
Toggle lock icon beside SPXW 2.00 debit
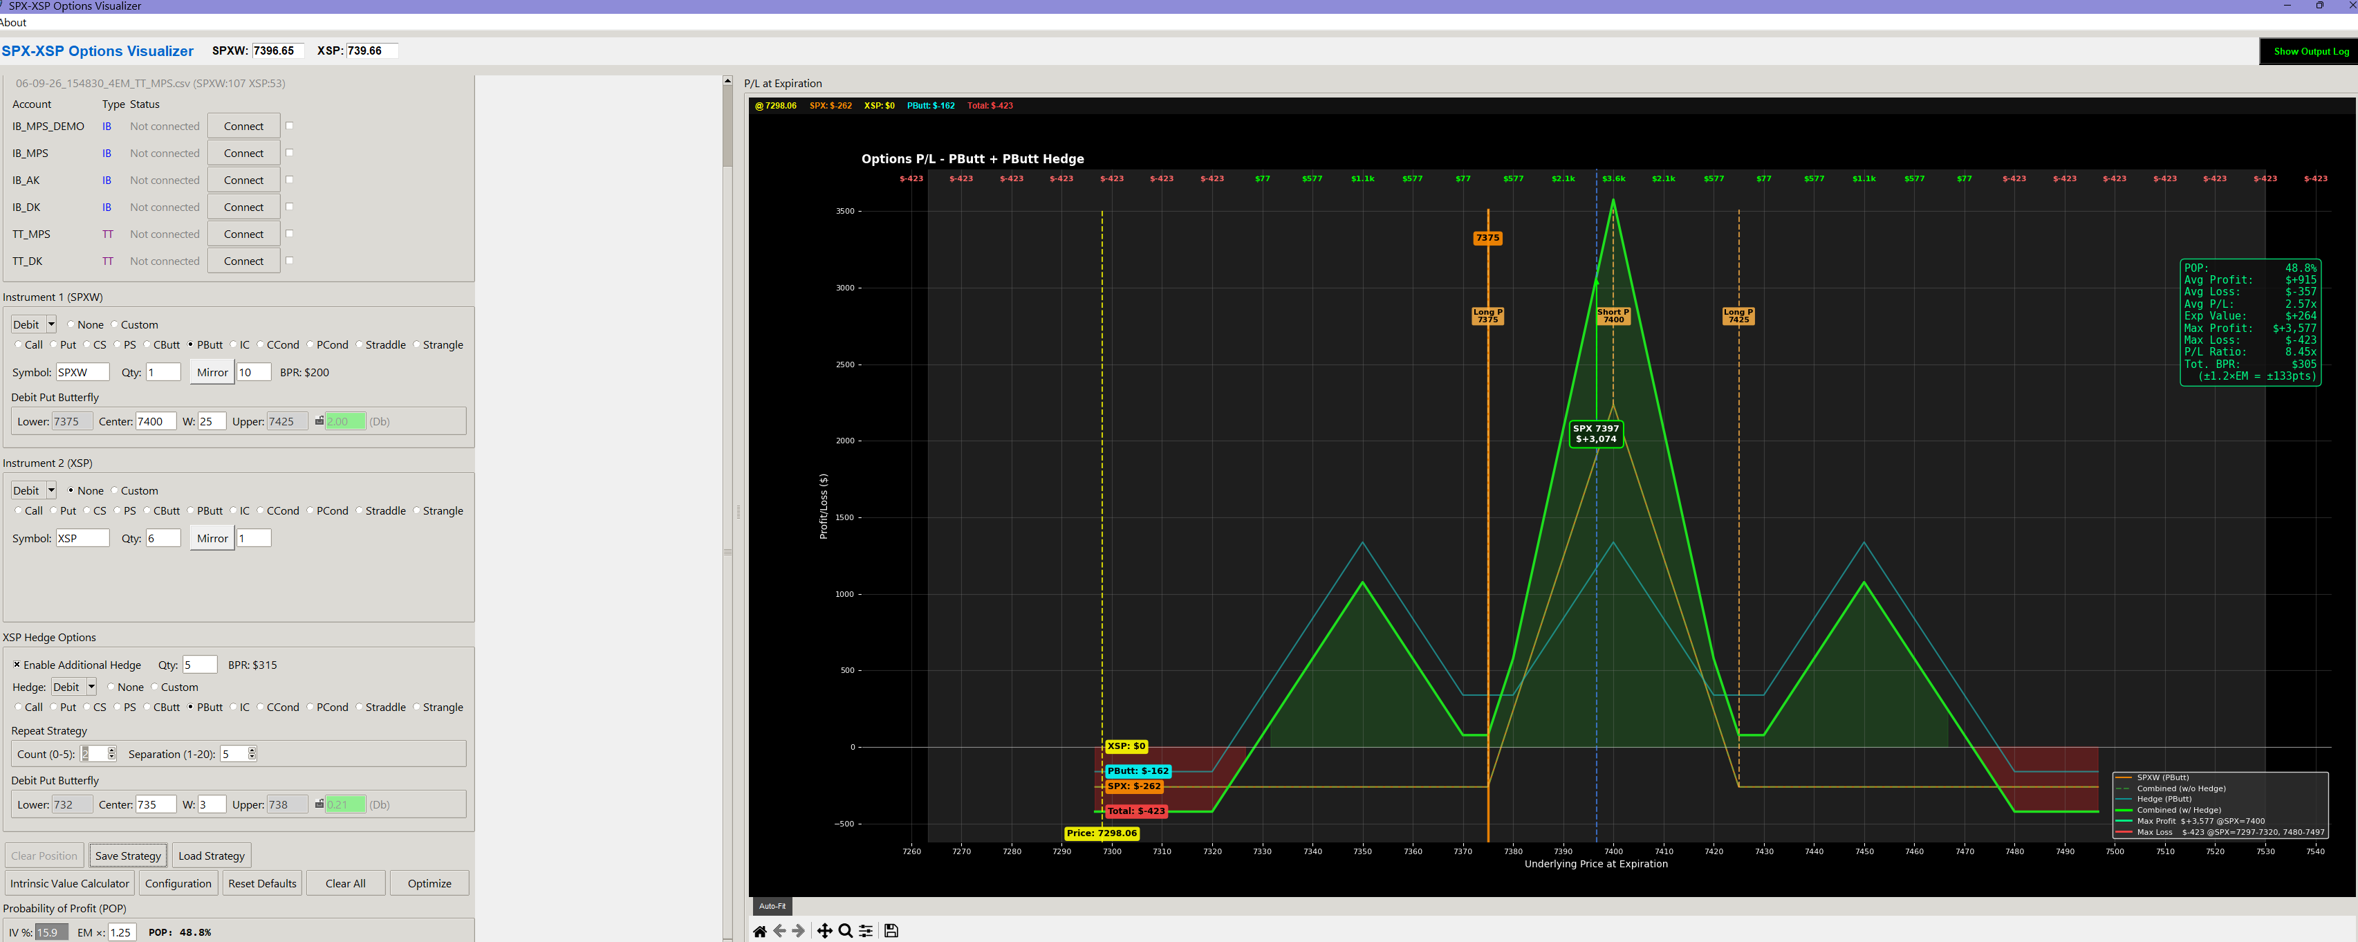[x=319, y=421]
